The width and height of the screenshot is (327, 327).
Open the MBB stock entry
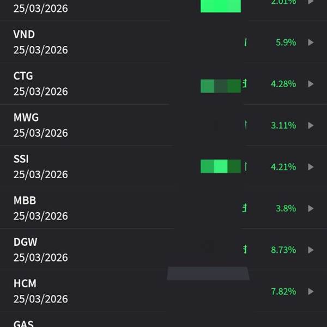point(25,201)
